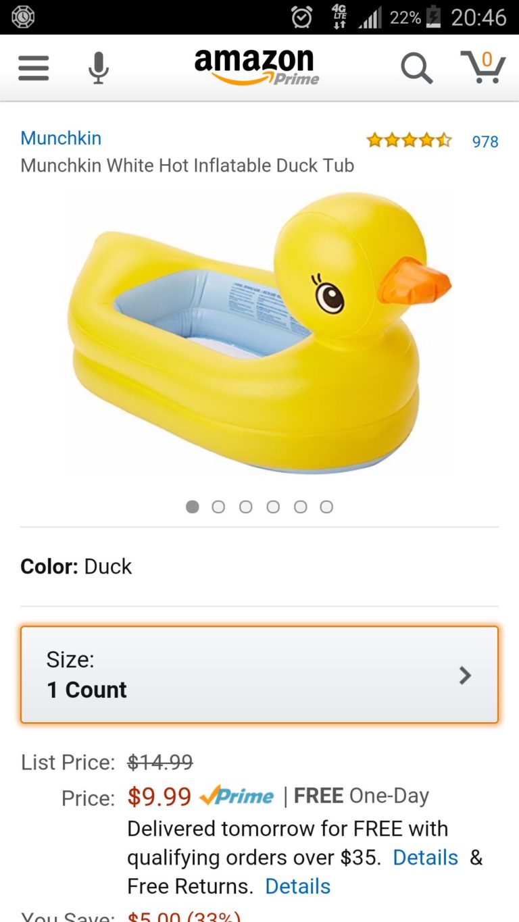The image size is (519, 922).
Task: Go to Amazon Prime home logo
Action: point(256,68)
